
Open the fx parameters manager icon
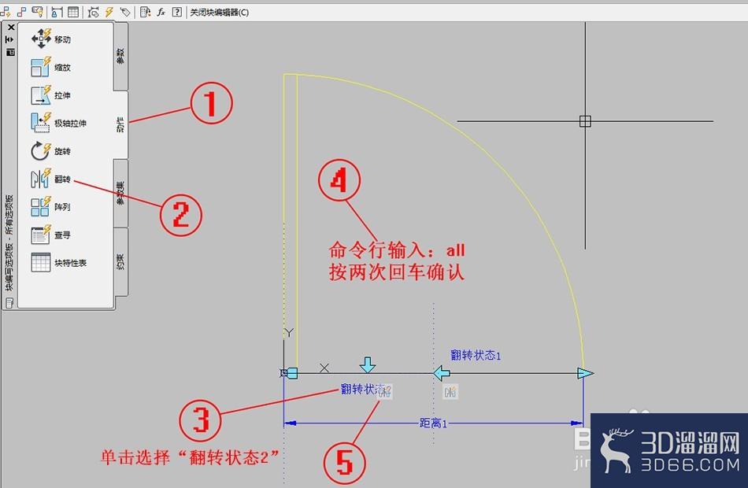tap(161, 13)
